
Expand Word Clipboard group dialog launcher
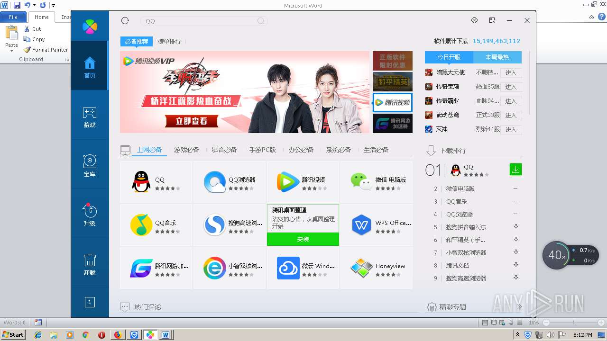pos(67,60)
